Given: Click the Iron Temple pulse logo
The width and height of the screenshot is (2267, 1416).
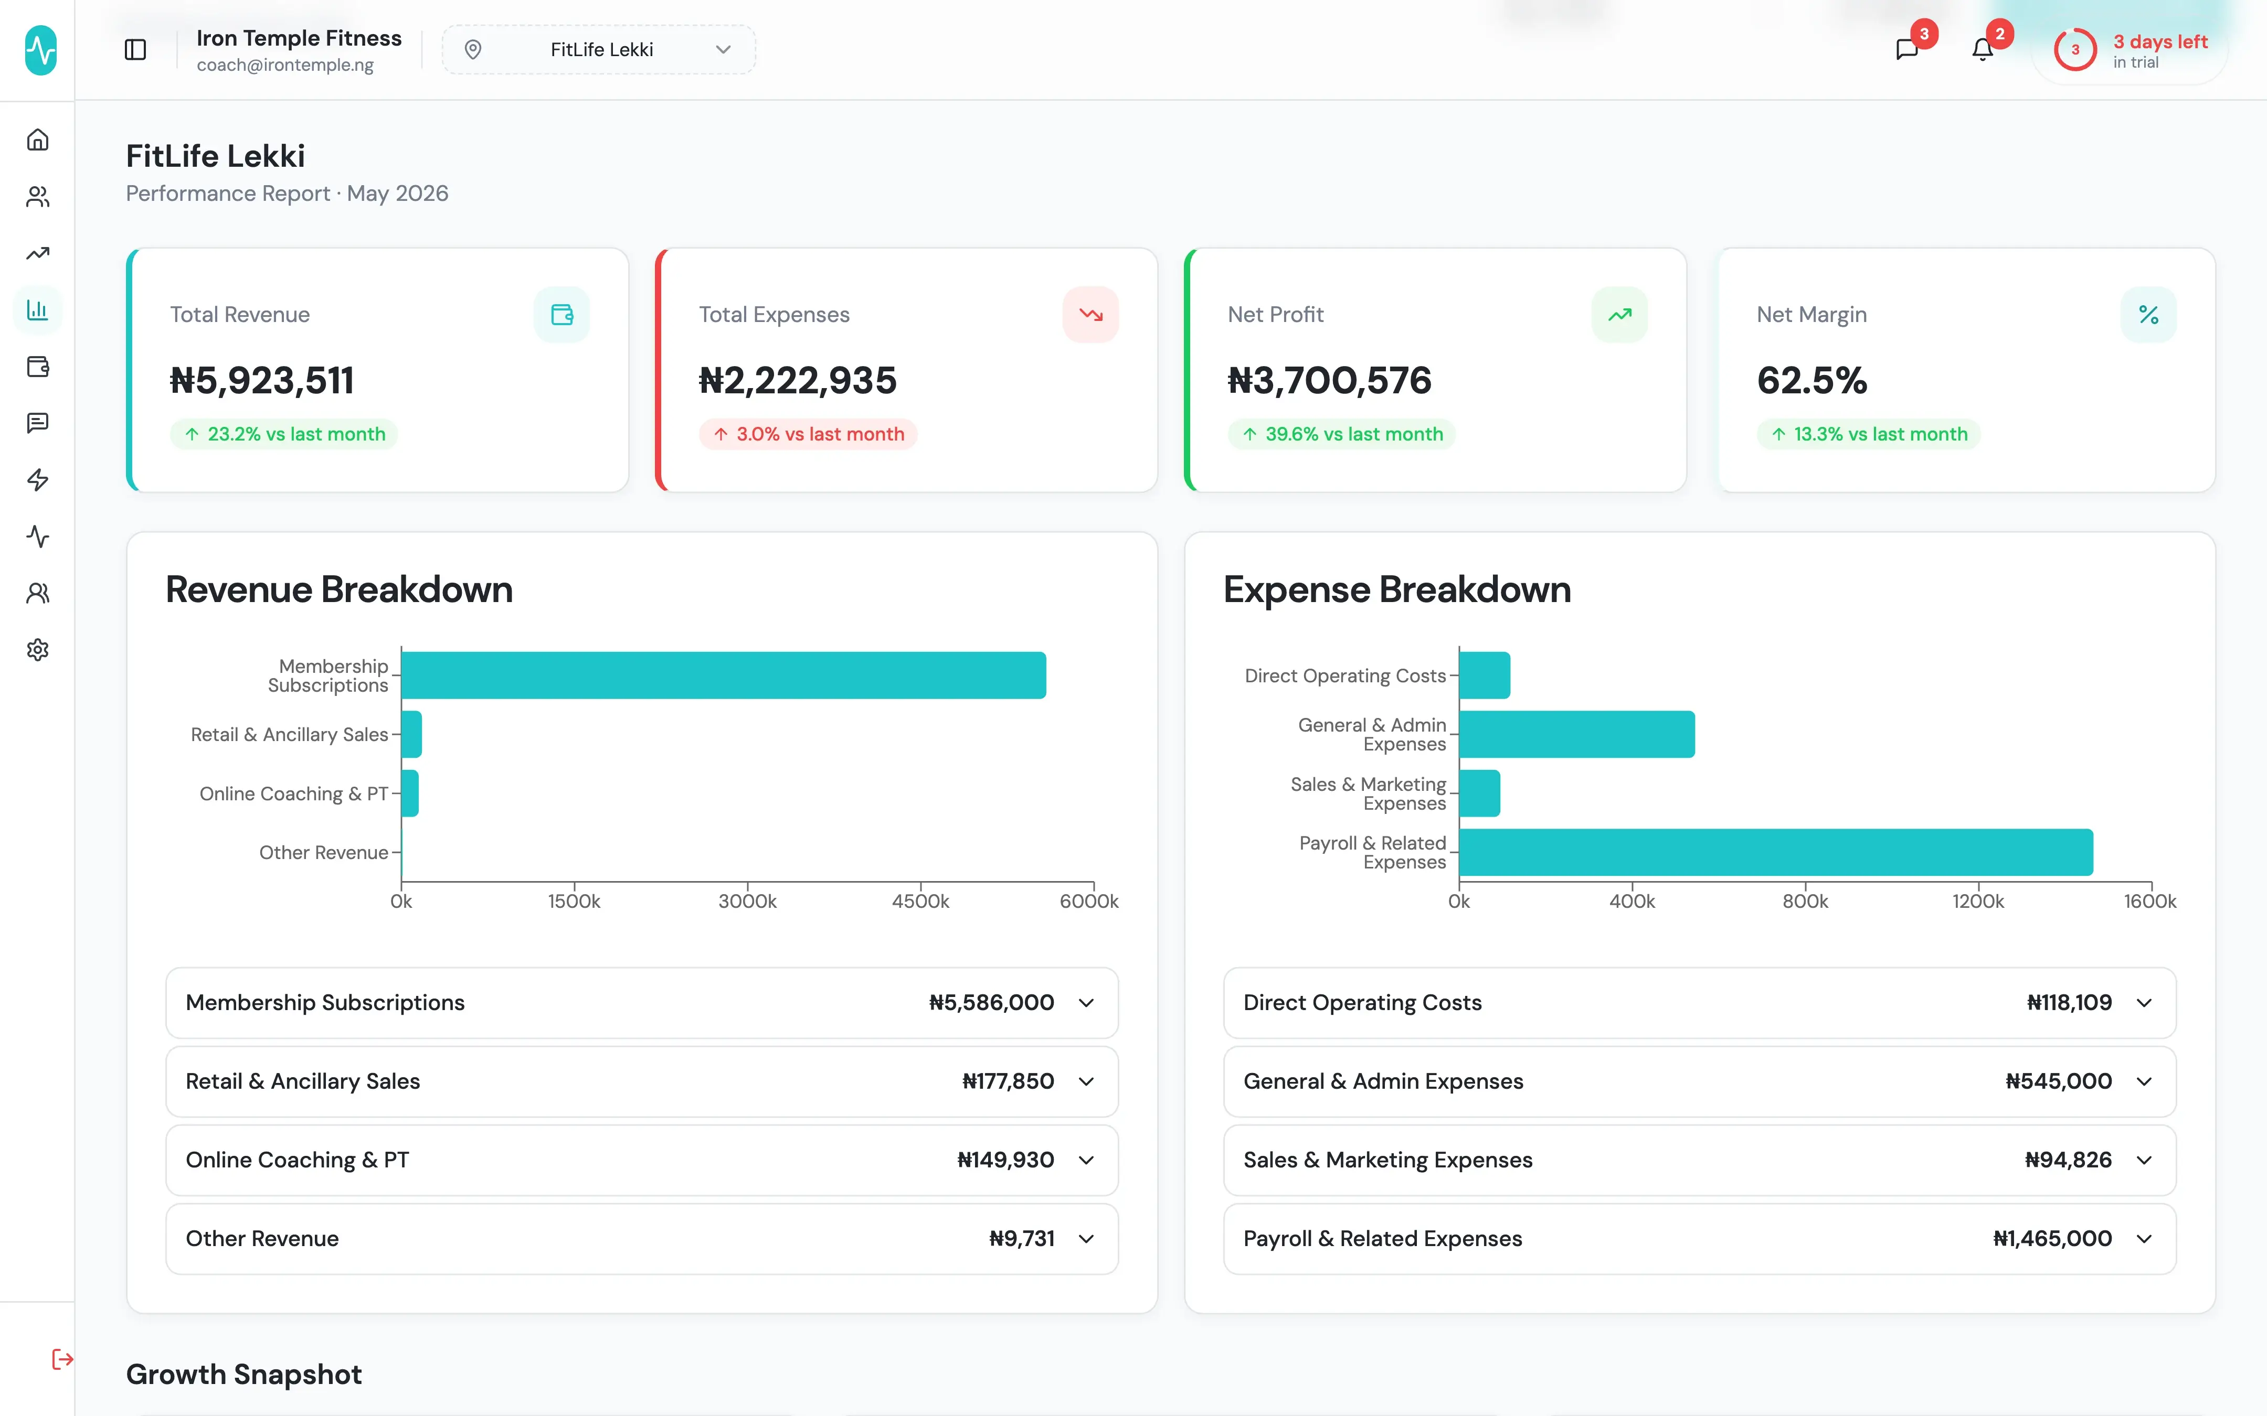Looking at the screenshot, I should pos(40,50).
